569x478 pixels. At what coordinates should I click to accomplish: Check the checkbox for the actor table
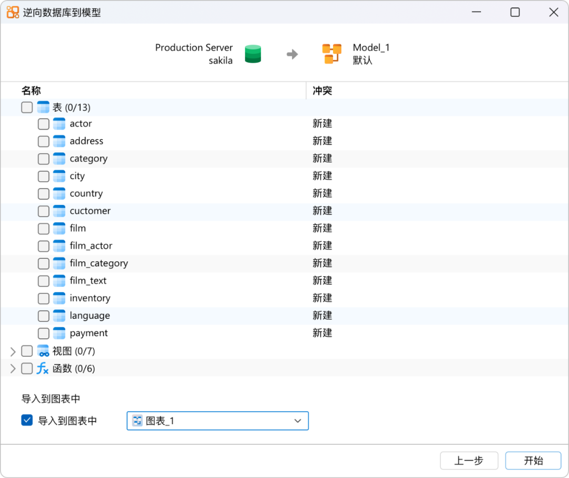43,123
